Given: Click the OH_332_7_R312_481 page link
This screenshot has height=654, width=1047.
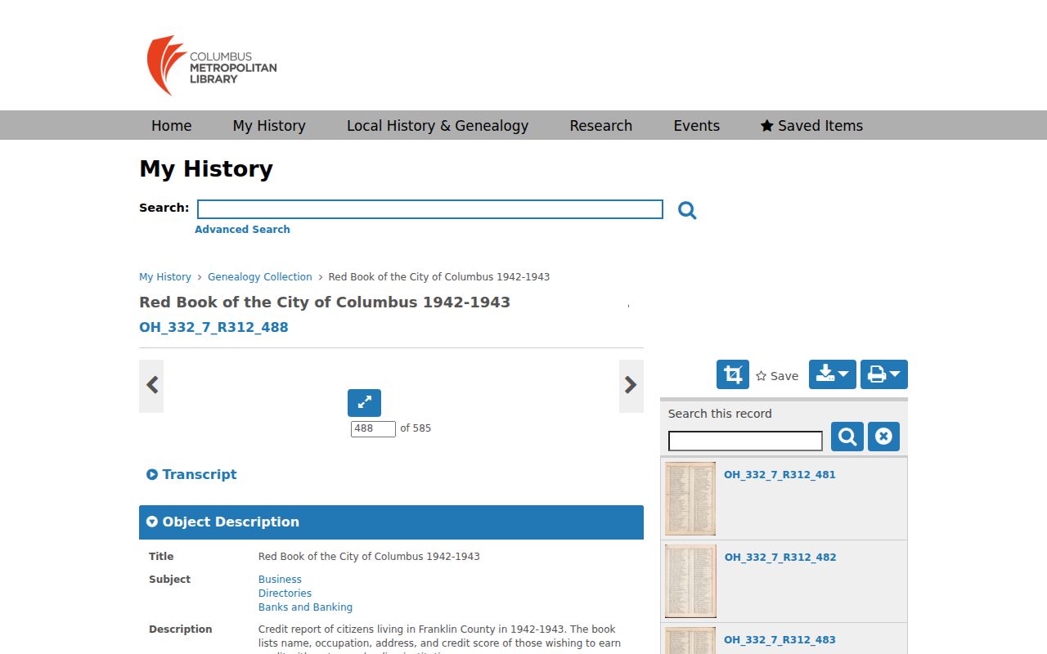Looking at the screenshot, I should 780,475.
